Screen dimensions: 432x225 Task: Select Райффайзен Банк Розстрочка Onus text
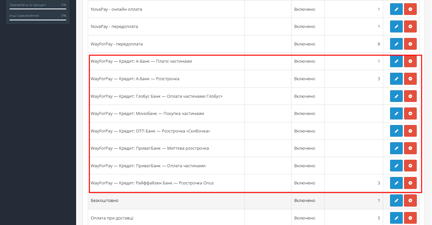(152, 183)
